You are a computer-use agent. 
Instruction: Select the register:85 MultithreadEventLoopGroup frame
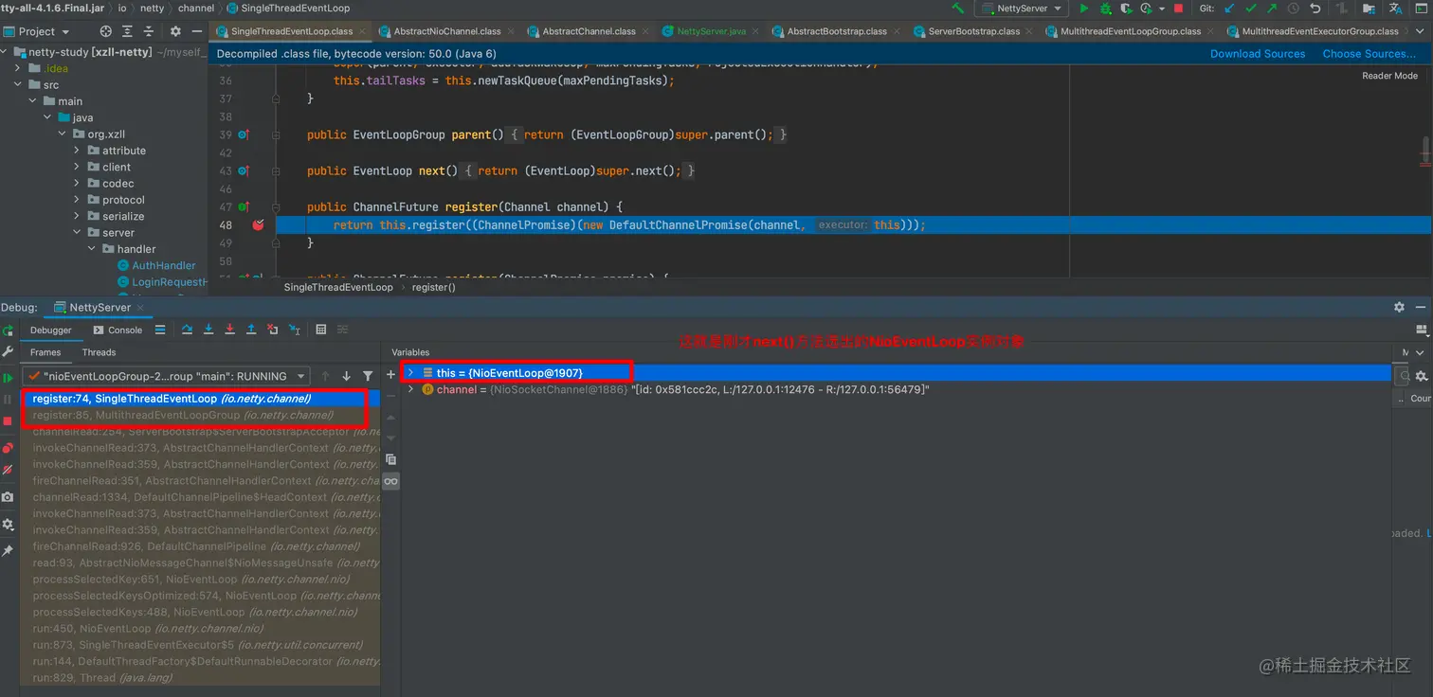[200, 415]
